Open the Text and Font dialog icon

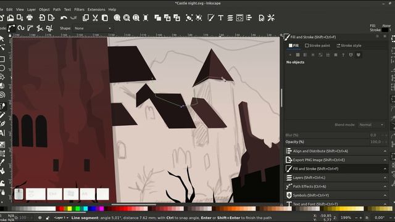tap(221, 18)
